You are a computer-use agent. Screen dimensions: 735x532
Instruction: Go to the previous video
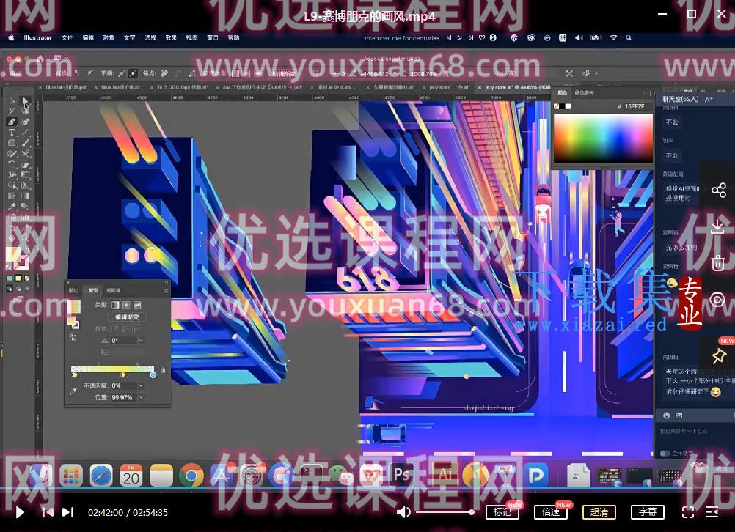point(48,512)
